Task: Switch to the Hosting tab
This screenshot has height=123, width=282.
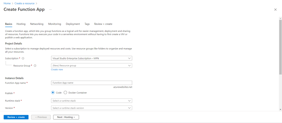Action: (x=21, y=24)
